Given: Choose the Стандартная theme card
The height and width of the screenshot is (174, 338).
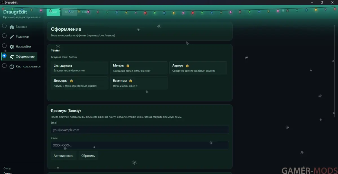Looking at the screenshot, I should tap(79, 68).
